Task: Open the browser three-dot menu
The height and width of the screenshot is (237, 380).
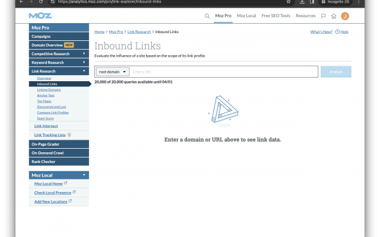Action: pos(359,2)
